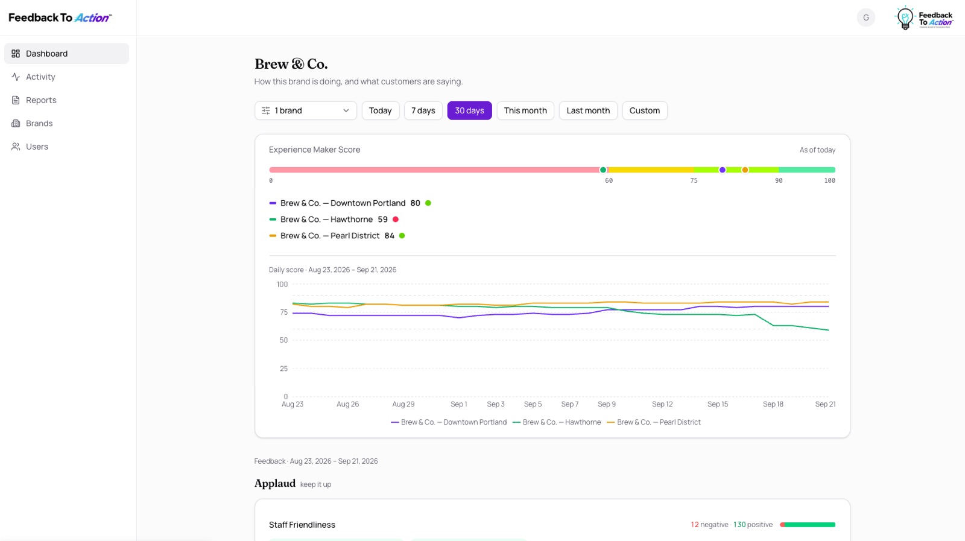Select Brew & Co. — Pearl District score row
Image resolution: width=965 pixels, height=541 pixels.
(x=337, y=236)
